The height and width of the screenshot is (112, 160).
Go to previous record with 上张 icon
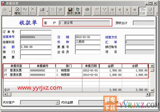coord(120,11)
